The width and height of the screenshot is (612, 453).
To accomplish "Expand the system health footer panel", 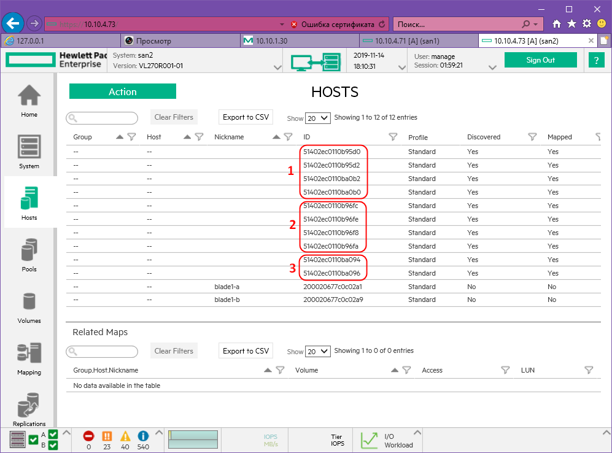I will [66, 432].
